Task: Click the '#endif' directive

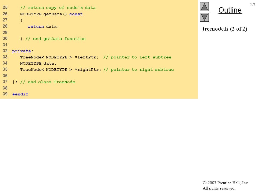Action: (x=20, y=94)
